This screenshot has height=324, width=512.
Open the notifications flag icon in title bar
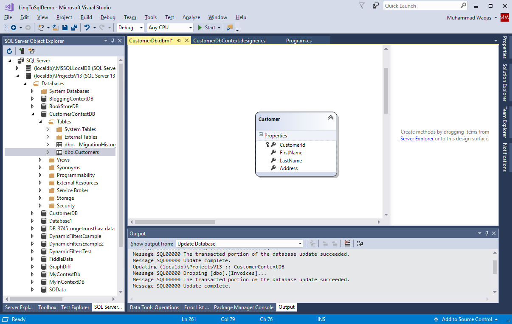[x=362, y=6]
